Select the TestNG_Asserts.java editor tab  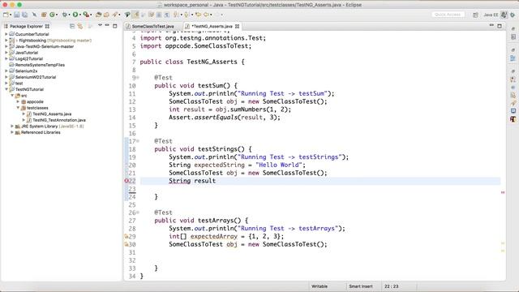click(x=212, y=26)
